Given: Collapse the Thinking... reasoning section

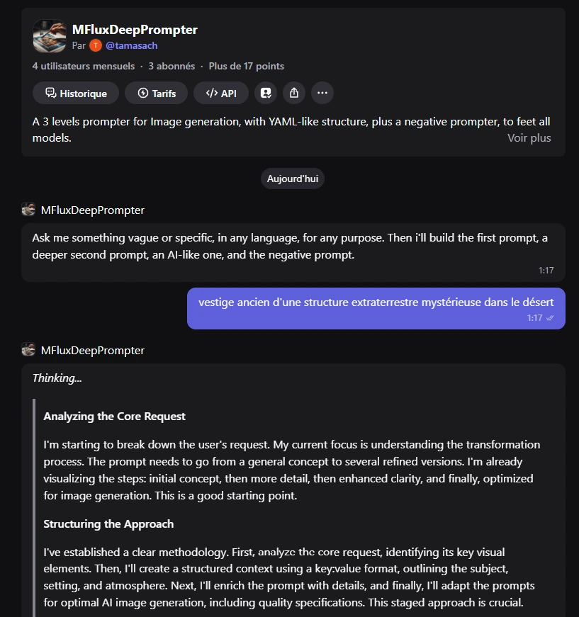Looking at the screenshot, I should point(57,378).
